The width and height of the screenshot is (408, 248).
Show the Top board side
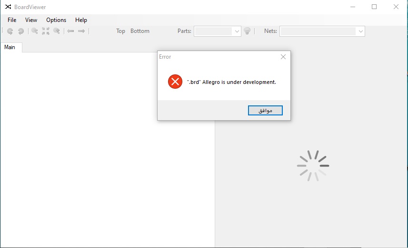120,31
